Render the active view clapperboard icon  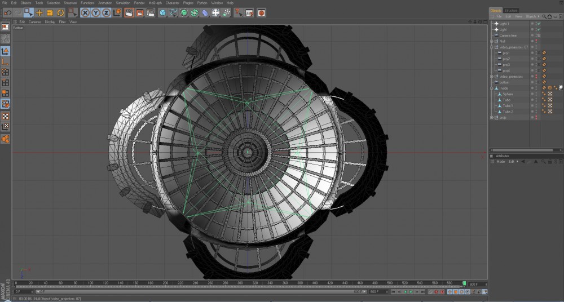click(x=129, y=13)
